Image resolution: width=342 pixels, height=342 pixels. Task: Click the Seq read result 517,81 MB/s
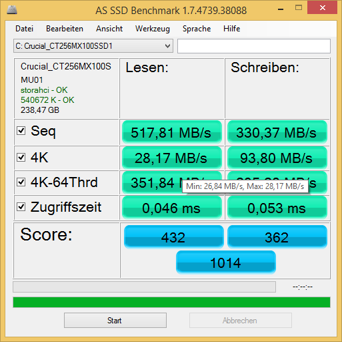tap(172, 132)
